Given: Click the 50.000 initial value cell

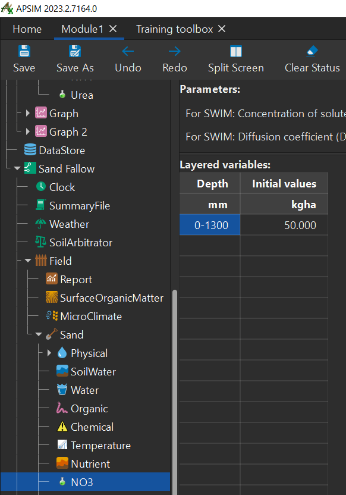Looking at the screenshot, I should 284,225.
